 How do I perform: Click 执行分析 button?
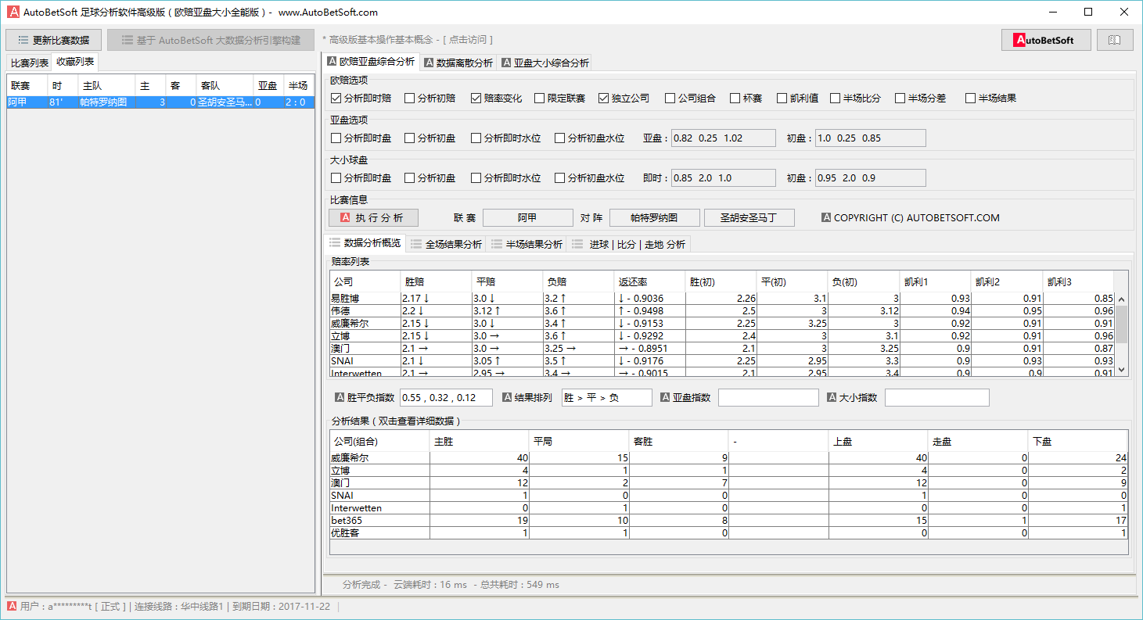point(373,218)
